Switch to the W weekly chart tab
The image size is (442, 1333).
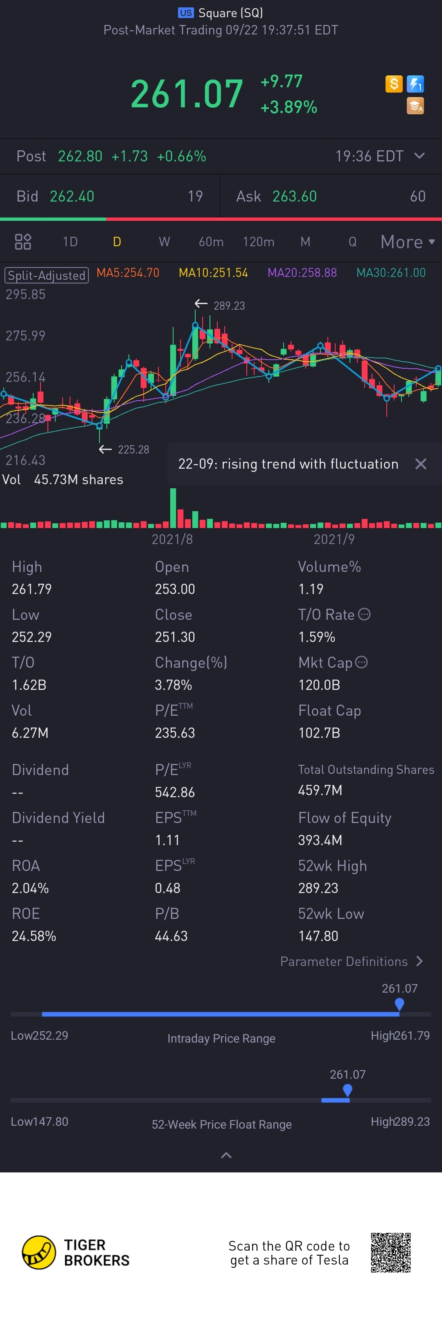(164, 242)
